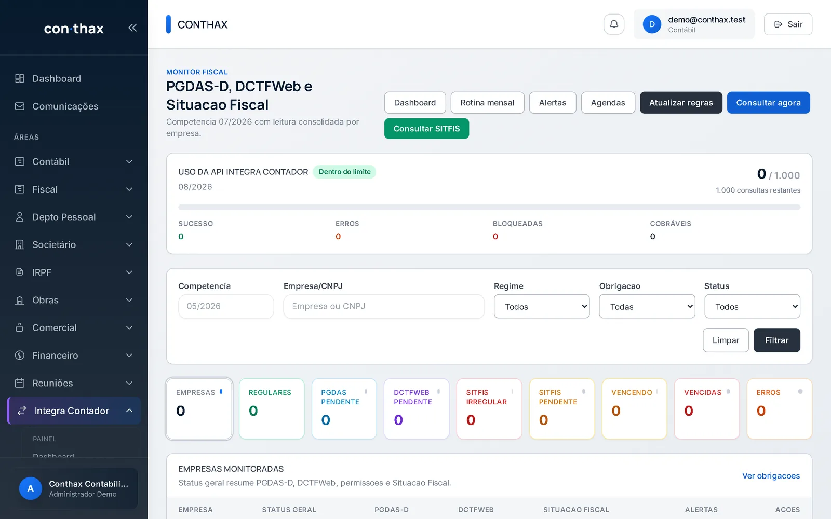Open the Alertas tab
831x519 pixels.
coord(553,103)
